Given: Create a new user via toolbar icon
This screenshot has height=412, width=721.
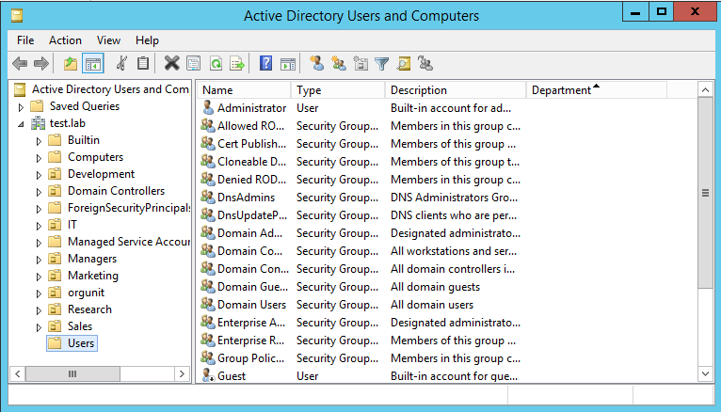Looking at the screenshot, I should pyautogui.click(x=316, y=63).
